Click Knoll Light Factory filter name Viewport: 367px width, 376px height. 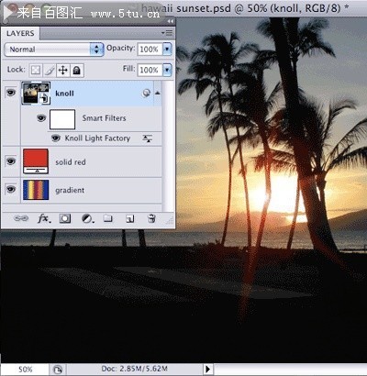pyautogui.click(x=97, y=138)
